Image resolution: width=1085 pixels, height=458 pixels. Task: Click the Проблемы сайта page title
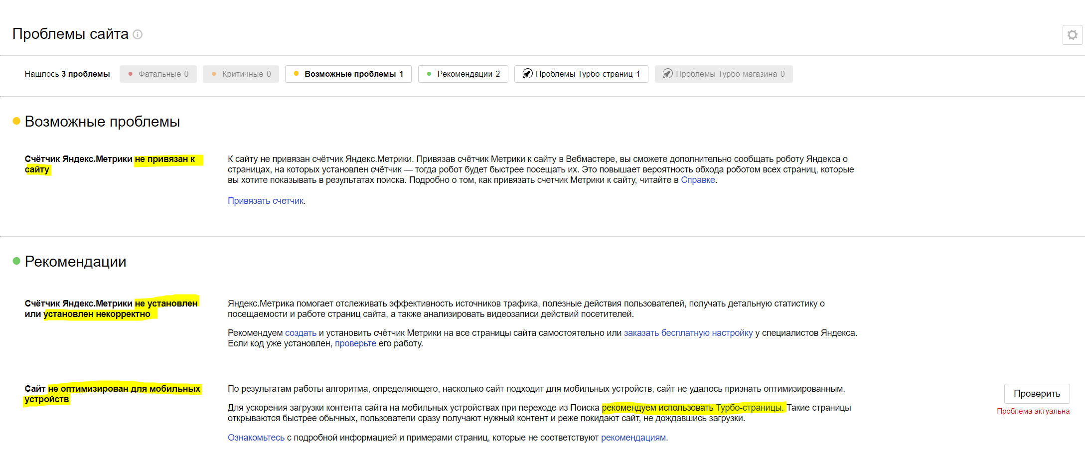(x=70, y=34)
